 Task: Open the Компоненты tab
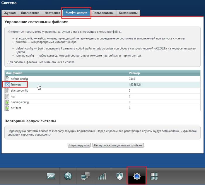[x=128, y=13]
